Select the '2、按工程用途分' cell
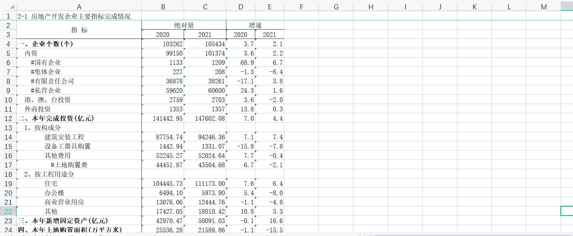 (x=79, y=174)
